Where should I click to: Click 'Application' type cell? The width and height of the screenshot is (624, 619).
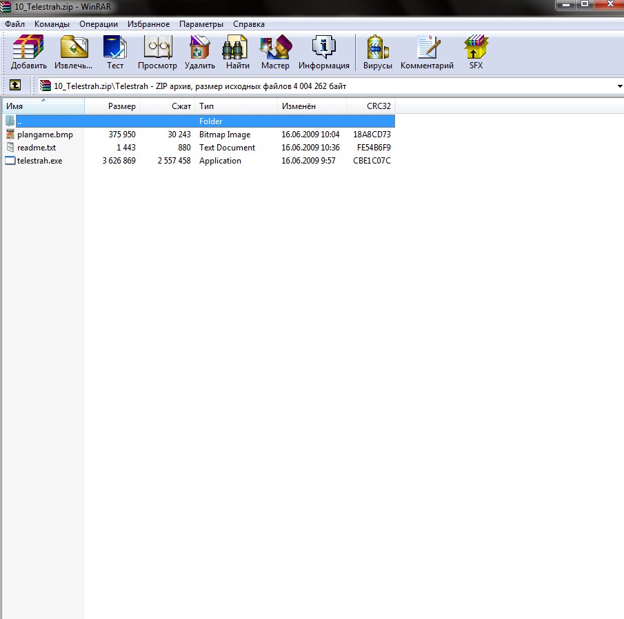click(220, 161)
